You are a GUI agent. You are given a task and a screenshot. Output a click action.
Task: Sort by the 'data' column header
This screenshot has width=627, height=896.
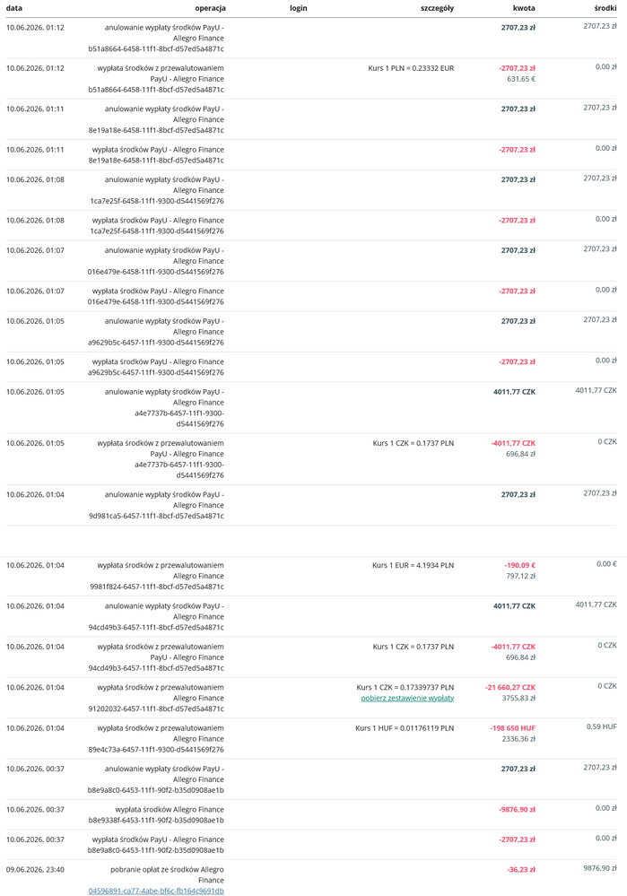tap(14, 8)
